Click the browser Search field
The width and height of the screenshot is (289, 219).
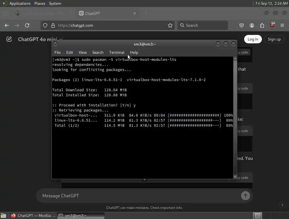[203, 25]
